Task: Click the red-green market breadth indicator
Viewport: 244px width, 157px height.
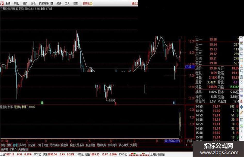Action: tap(139, 154)
